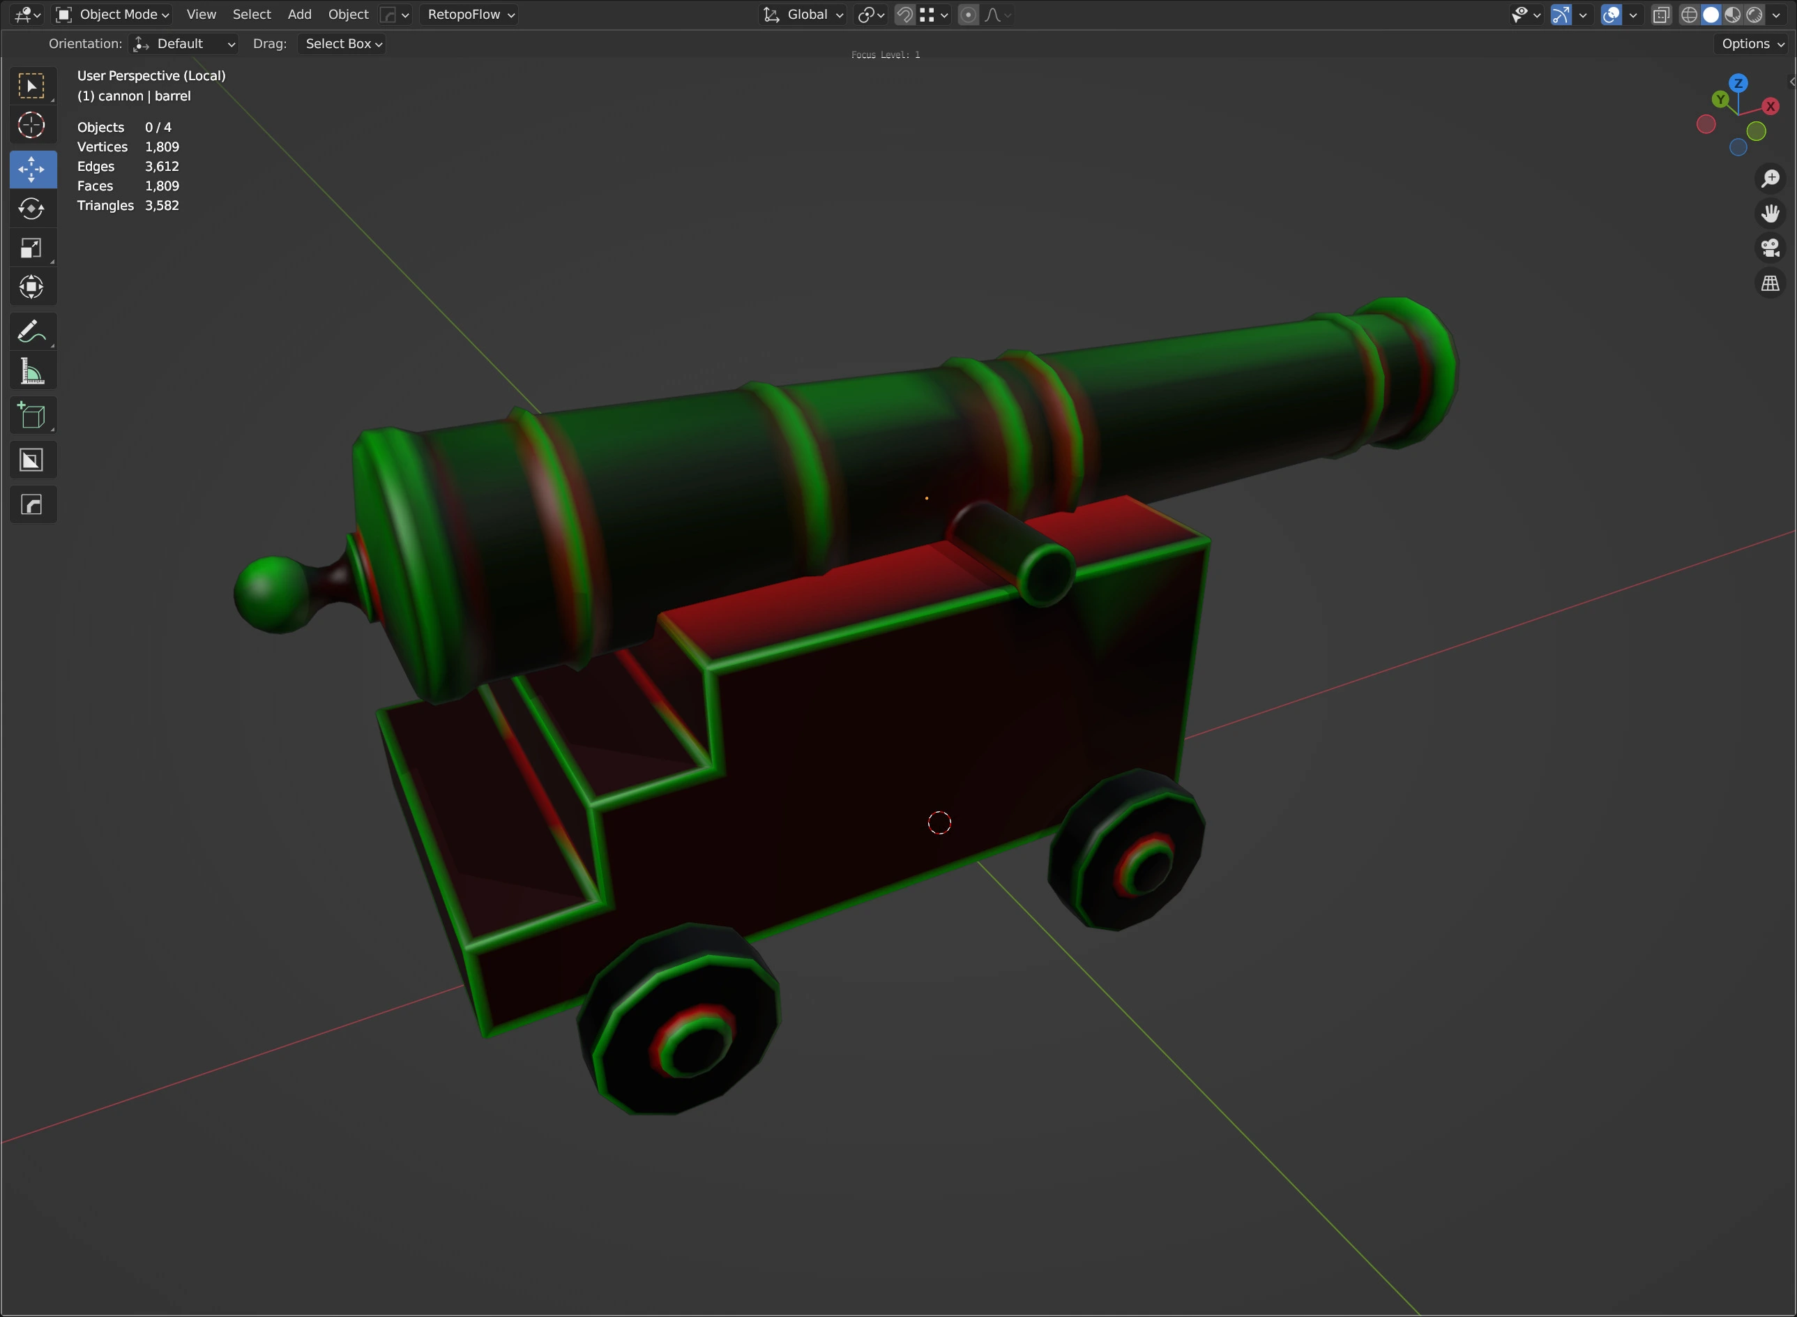The height and width of the screenshot is (1317, 1797).
Task: Open the RetopoFlow menu
Action: 469,13
